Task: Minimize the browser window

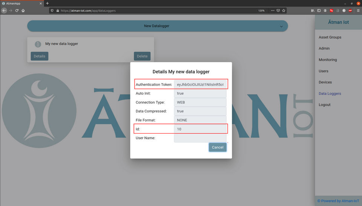Action: pos(345,3)
